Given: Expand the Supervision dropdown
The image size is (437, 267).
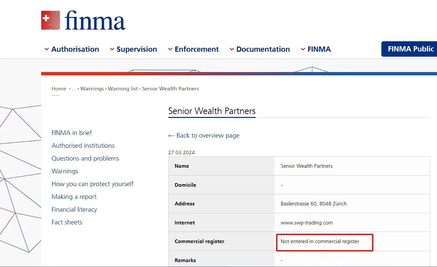Looking at the screenshot, I should 137,49.
